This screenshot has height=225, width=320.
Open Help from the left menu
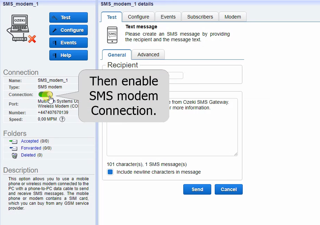click(69, 55)
